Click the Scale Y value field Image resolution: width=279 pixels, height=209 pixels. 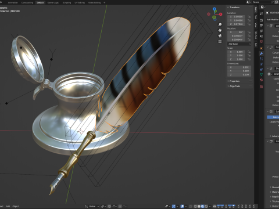pos(237,55)
